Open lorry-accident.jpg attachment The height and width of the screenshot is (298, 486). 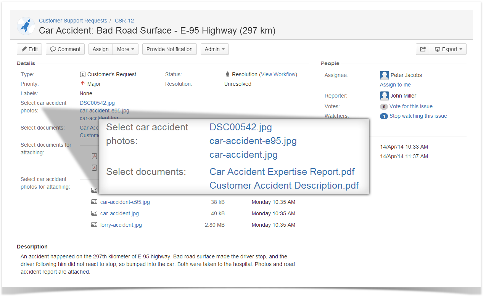pyautogui.click(x=121, y=225)
